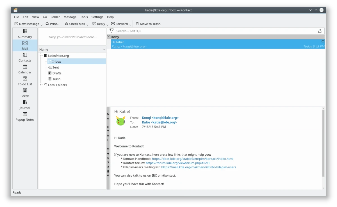Viewport: 337px width, 207px height.
Task: Open the Kontact Handbook link
Action: (192, 159)
